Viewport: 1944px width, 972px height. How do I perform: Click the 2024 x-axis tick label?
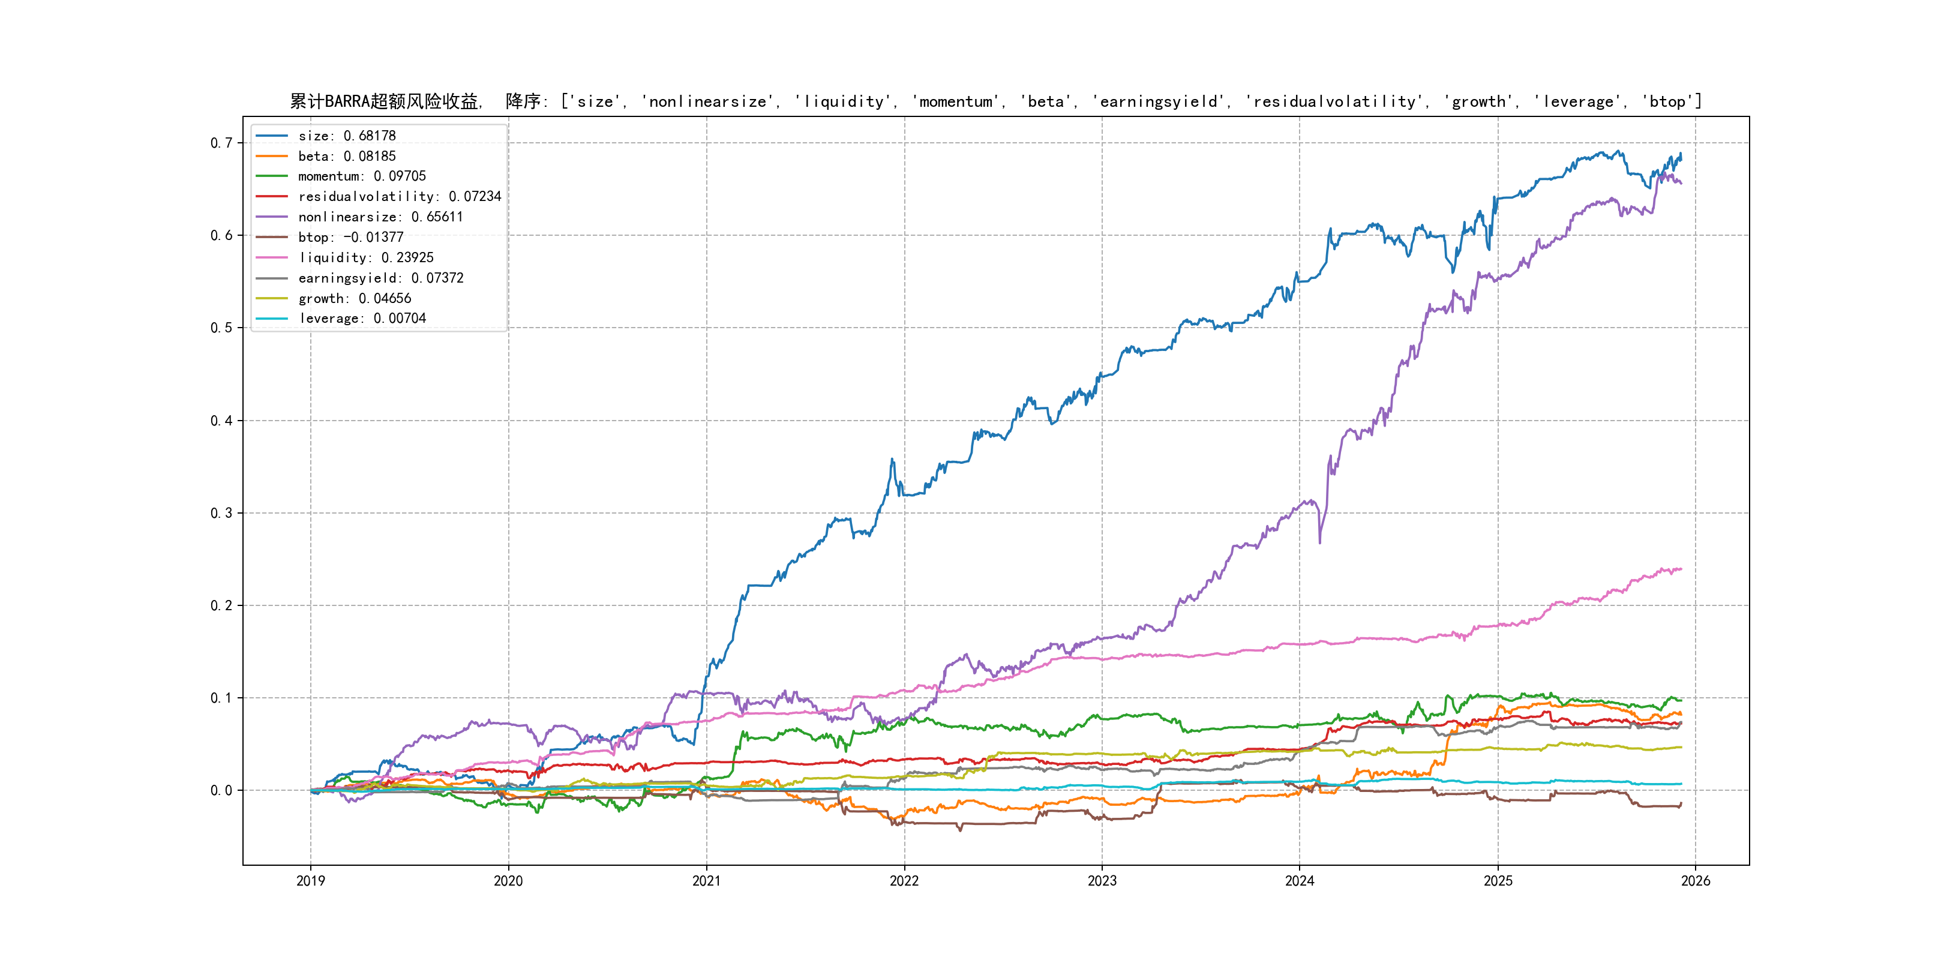(x=1300, y=881)
